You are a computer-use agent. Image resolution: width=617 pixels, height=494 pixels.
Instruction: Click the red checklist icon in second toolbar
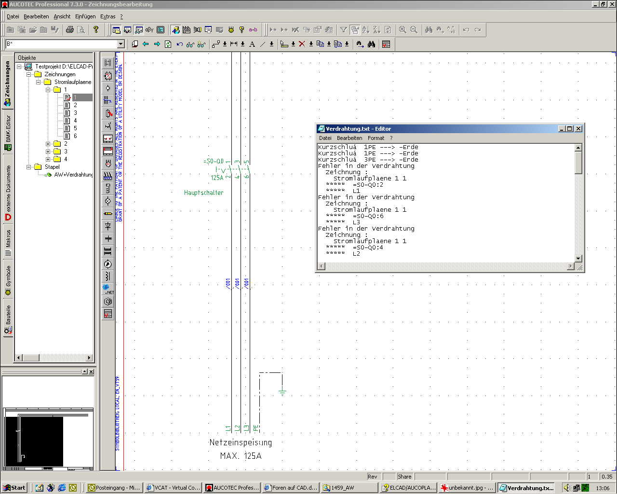click(386, 44)
